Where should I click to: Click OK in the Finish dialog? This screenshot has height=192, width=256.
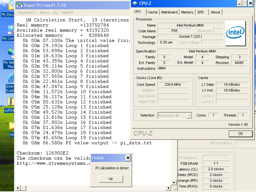point(111,179)
